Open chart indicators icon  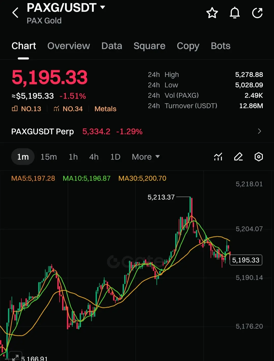point(218,157)
